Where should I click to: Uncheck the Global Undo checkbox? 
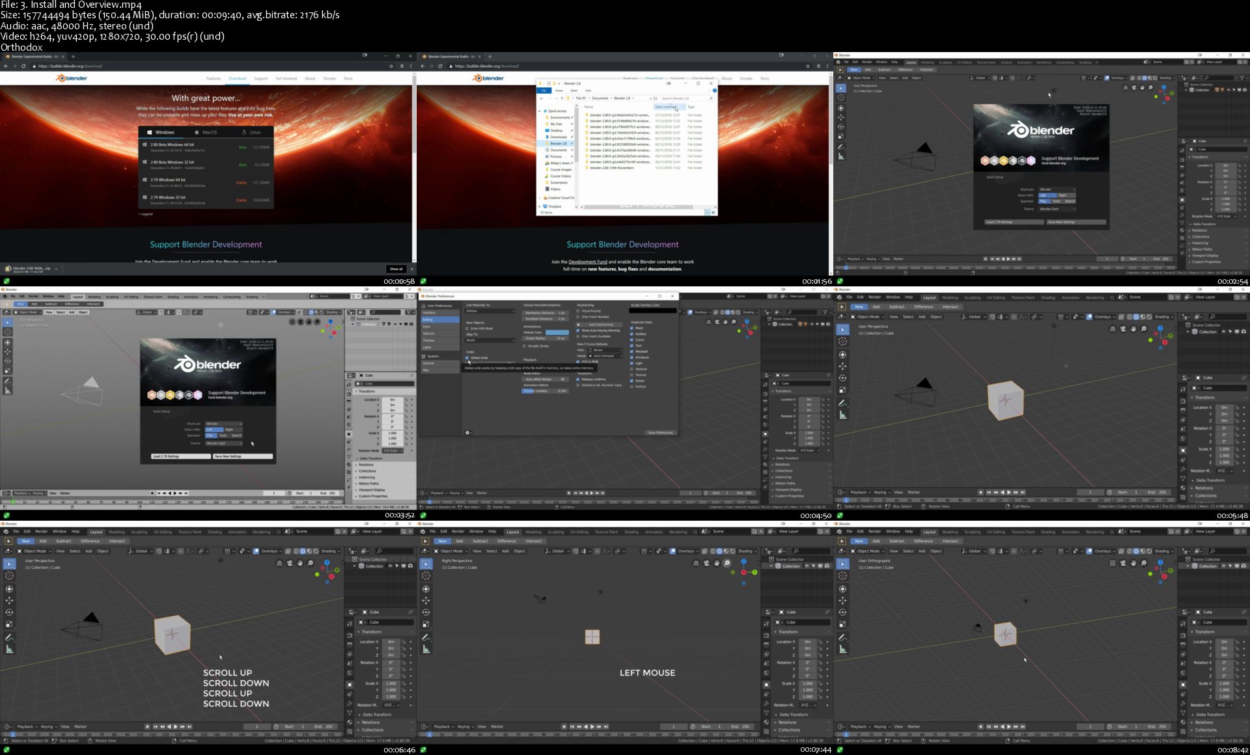coord(467,357)
